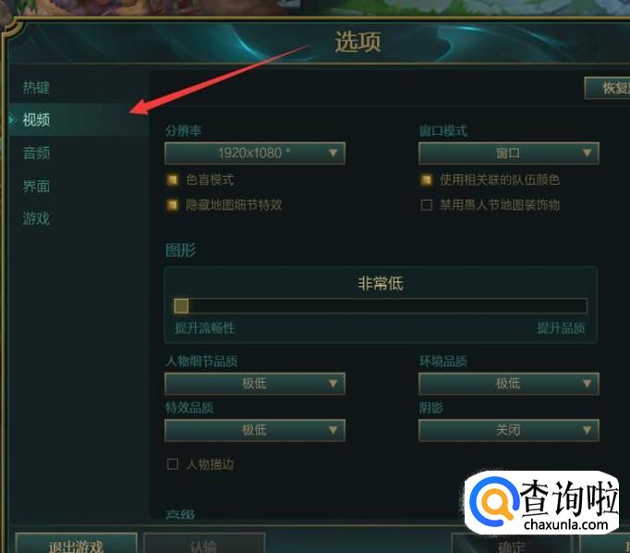This screenshot has height=553, width=630.
Task: Open the 阴影 shadow dropdown set to 关闭
Action: coord(509,430)
